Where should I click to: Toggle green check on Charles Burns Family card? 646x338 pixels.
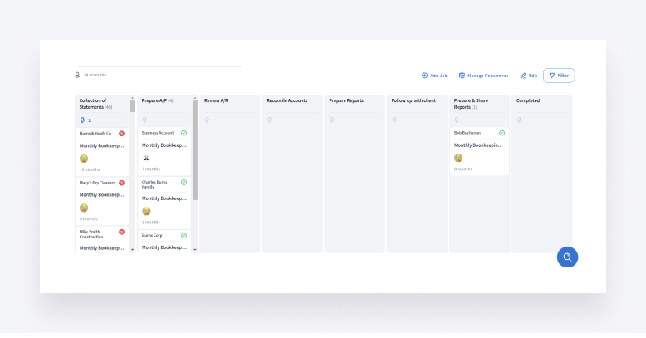click(x=184, y=183)
